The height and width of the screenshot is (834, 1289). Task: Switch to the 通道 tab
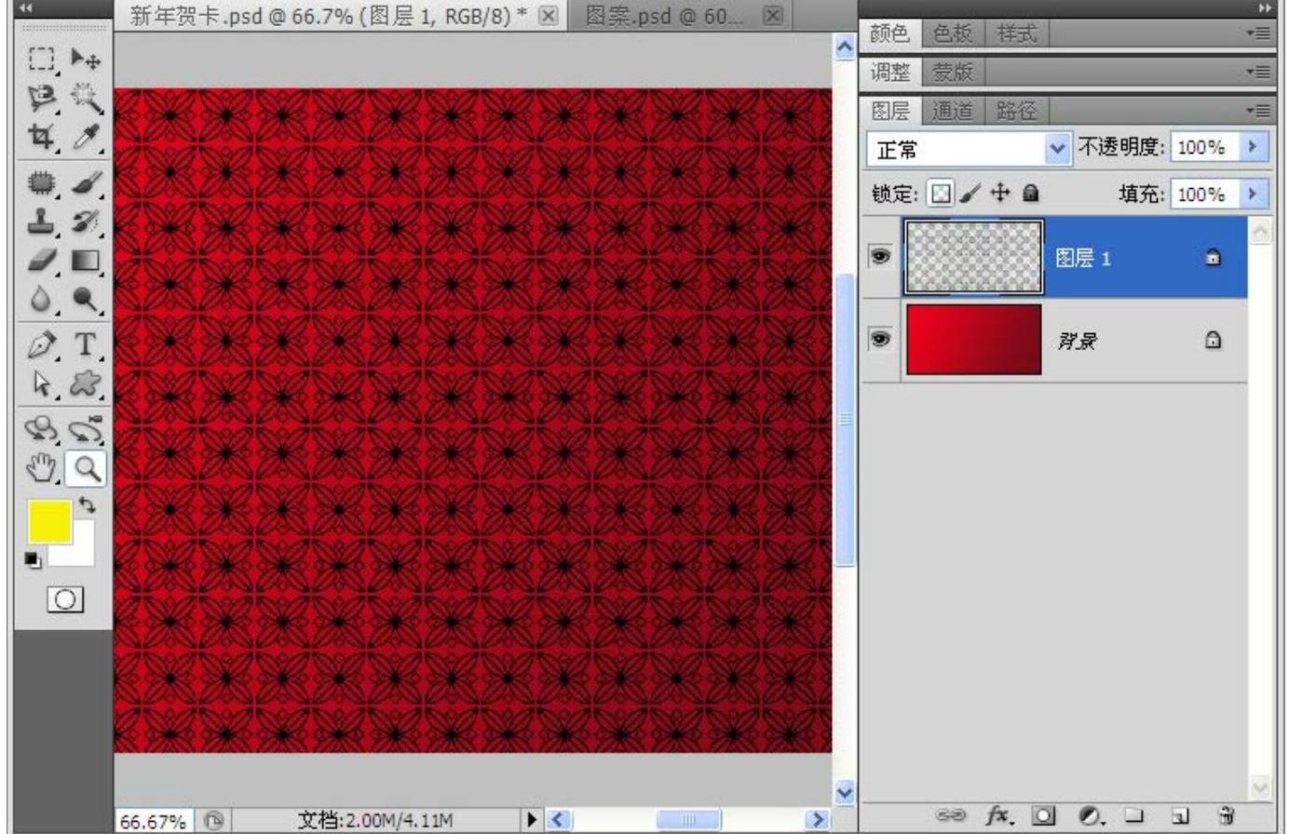[951, 111]
